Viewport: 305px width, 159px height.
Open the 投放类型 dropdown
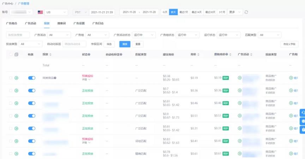click(x=31, y=44)
